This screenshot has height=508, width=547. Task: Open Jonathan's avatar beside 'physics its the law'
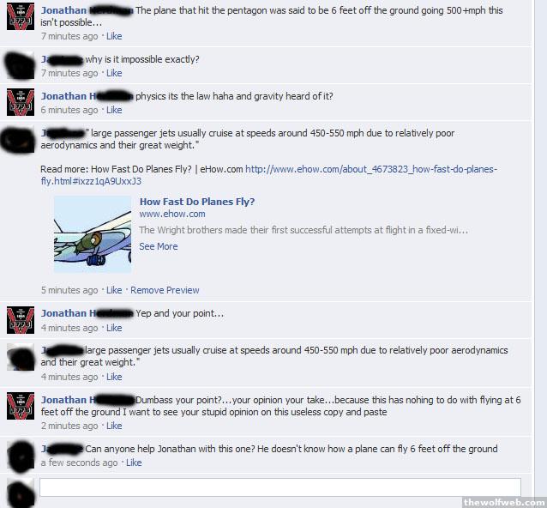pyautogui.click(x=21, y=102)
